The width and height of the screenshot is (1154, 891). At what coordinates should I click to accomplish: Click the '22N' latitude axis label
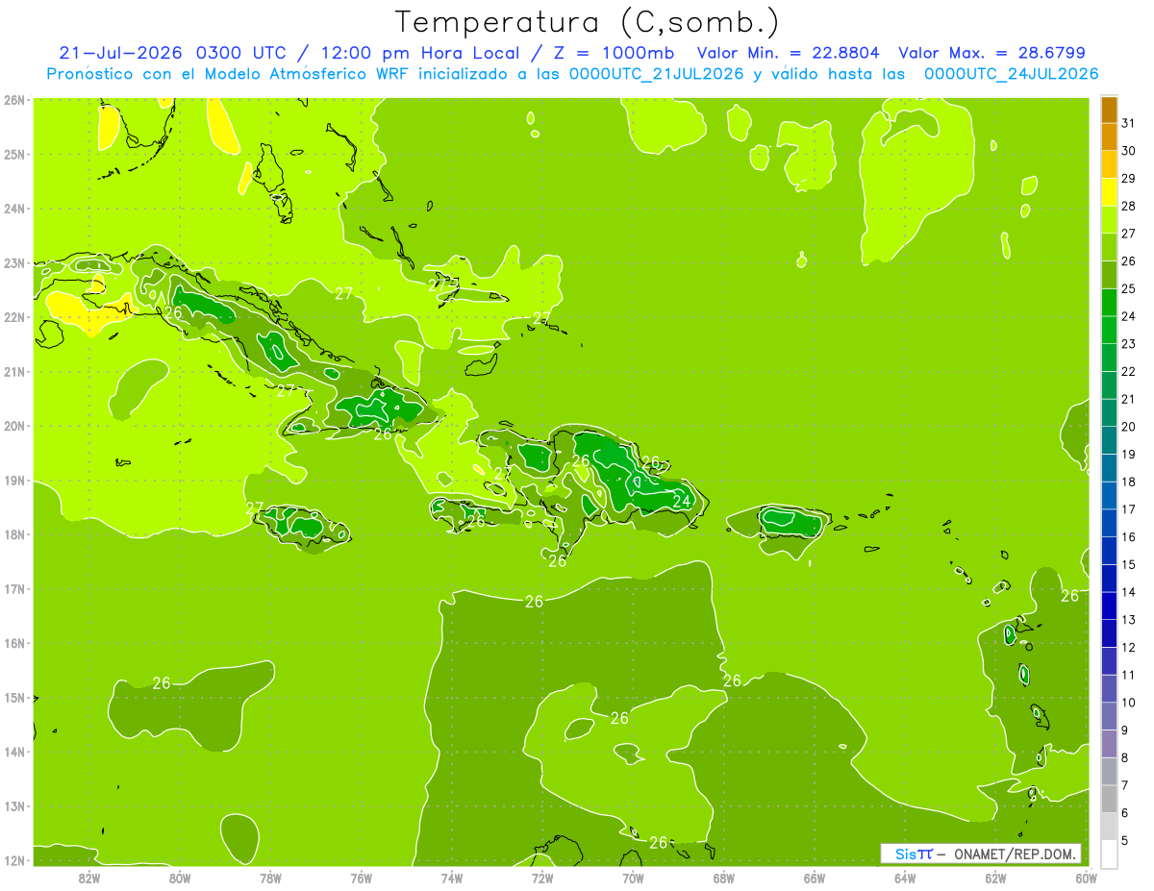tap(13, 317)
